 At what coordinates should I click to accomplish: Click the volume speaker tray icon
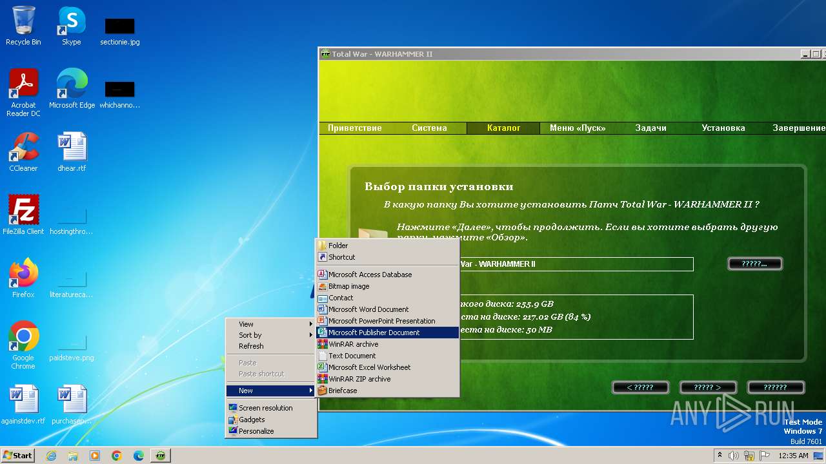(734, 456)
